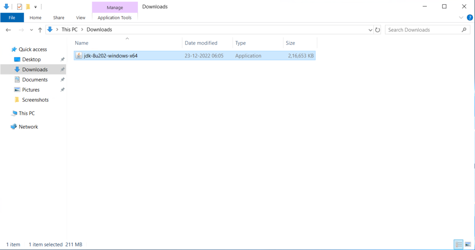Open the Application Tools tab

point(115,18)
